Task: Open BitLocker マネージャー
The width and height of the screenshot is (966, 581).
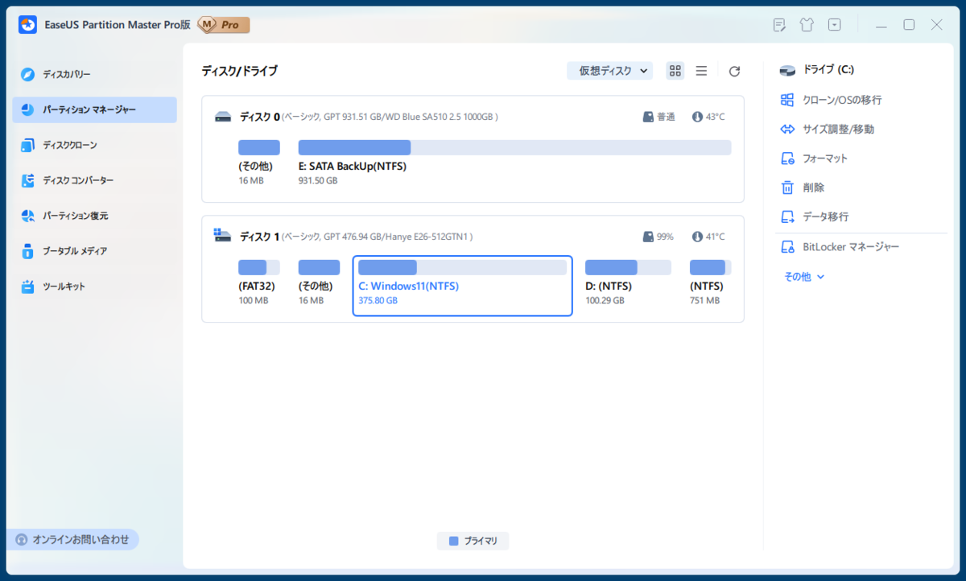Action: coord(851,247)
